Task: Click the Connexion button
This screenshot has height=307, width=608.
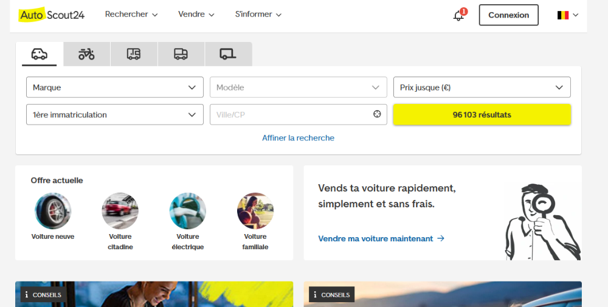Action: 508,15
